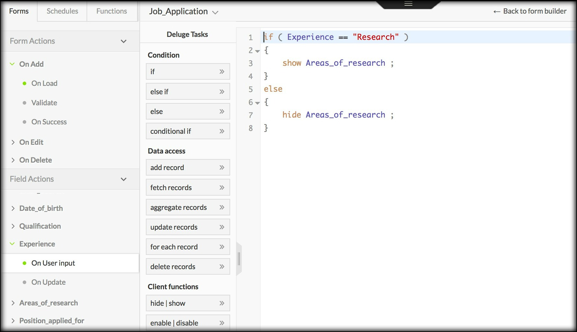
Task: Select On User input action
Action: (x=70, y=263)
